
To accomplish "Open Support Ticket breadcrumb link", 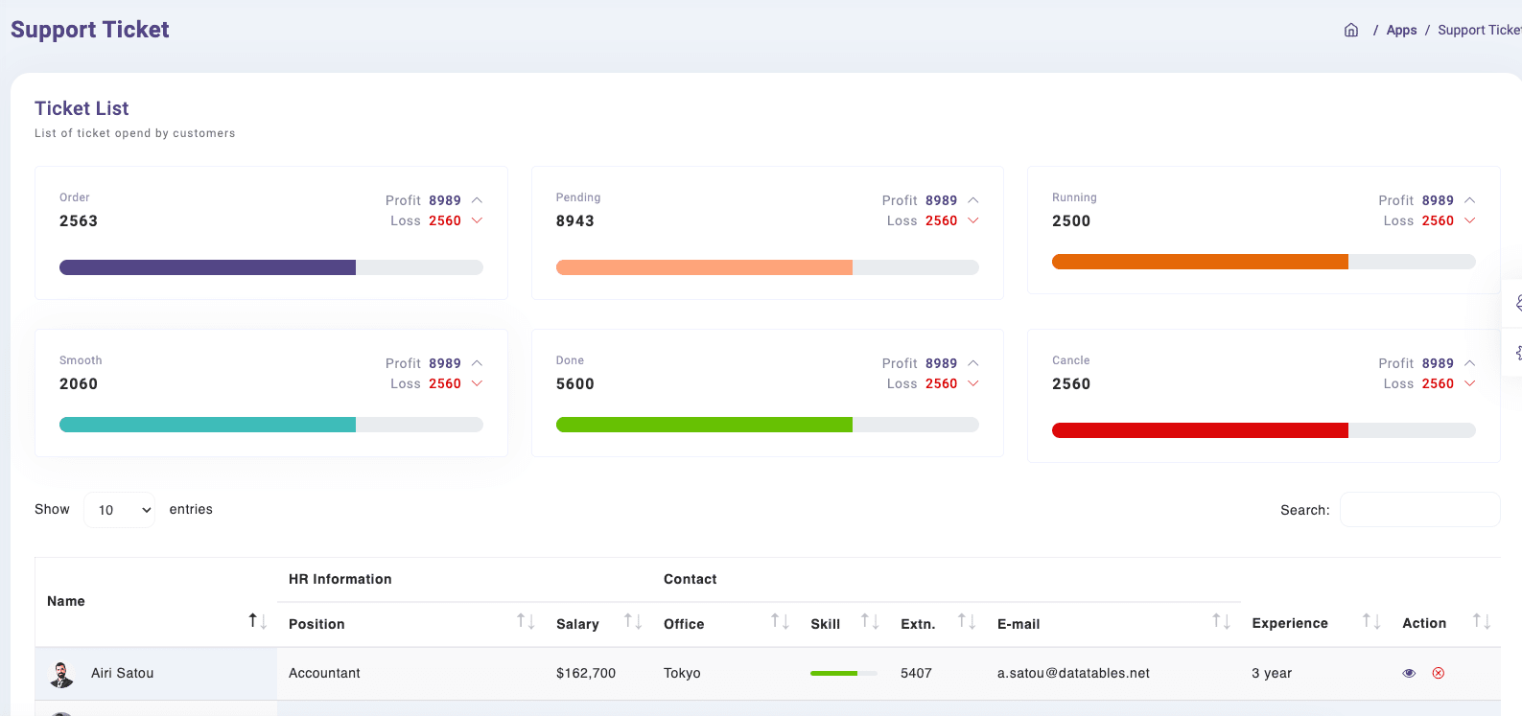I will pos(1480,30).
